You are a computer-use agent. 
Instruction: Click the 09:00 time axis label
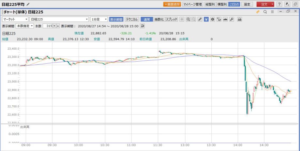26,145
